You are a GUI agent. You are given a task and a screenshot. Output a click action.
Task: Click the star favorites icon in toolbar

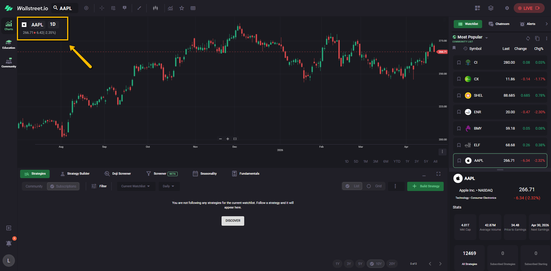182,8
